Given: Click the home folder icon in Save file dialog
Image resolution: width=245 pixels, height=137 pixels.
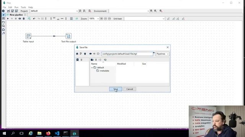Looking at the screenshot, I should 77,54.
